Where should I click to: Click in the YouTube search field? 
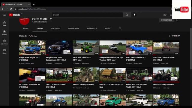pos(87,15)
